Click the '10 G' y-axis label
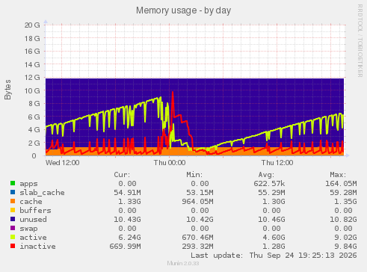The image size is (367, 272). pyautogui.click(x=32, y=90)
